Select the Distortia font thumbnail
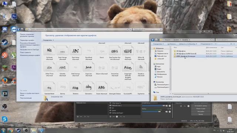The height and width of the screenshot is (133, 237). [x=63, y=66]
